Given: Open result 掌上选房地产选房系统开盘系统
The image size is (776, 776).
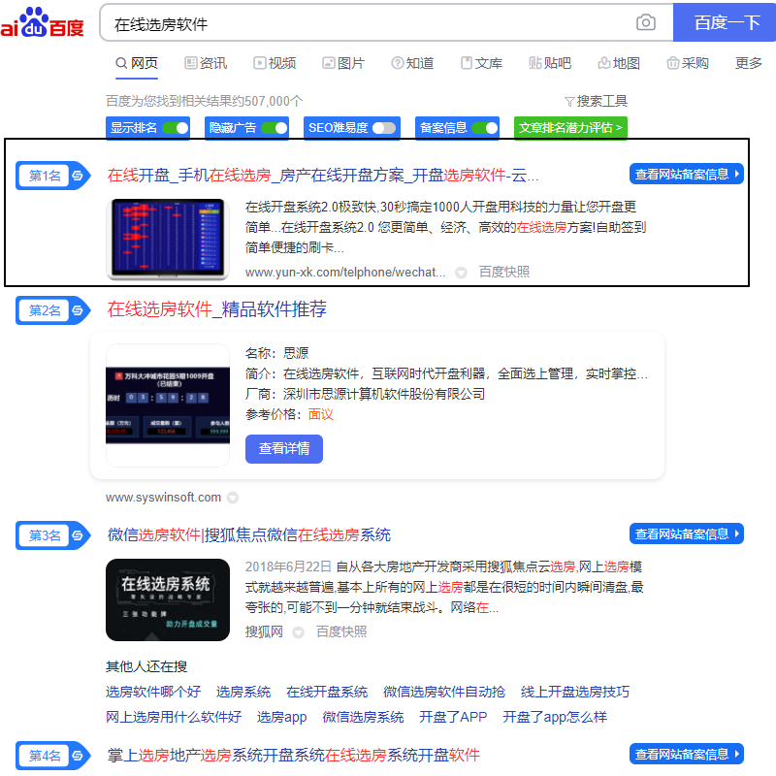Looking at the screenshot, I should point(294,756).
